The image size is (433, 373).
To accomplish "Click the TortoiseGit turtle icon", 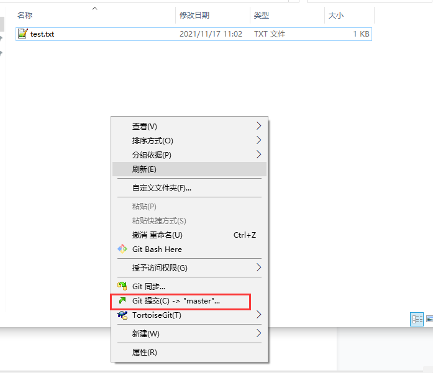I will point(122,315).
